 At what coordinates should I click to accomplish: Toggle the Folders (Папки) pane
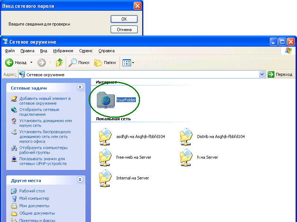point(105,63)
